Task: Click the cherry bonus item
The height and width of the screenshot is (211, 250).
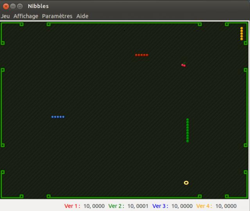Action: click(x=184, y=65)
